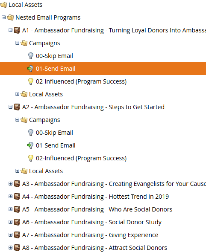Click the program briefcase icon beside A1 Ambassador Fundraising
Screen dimensions: 206x252
tap(17, 30)
